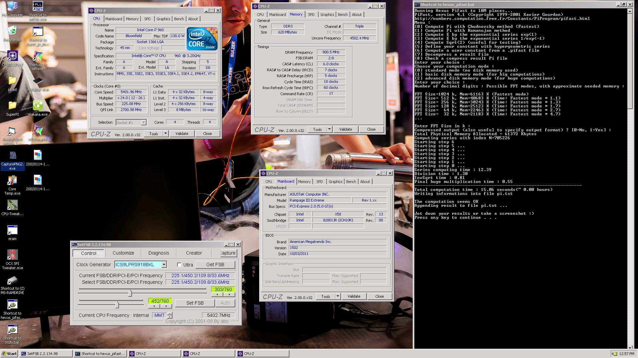Click left arrow under 452/760 value
The image size is (638, 358).
coord(154,306)
